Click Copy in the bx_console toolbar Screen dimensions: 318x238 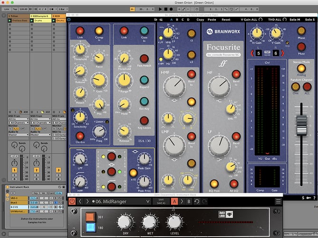point(200,20)
